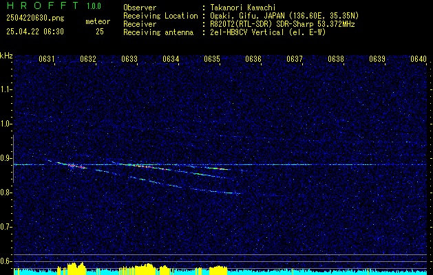433x275 pixels.
Task: Click the 0.8 kHz axis label
Action: pyautogui.click(x=6, y=192)
